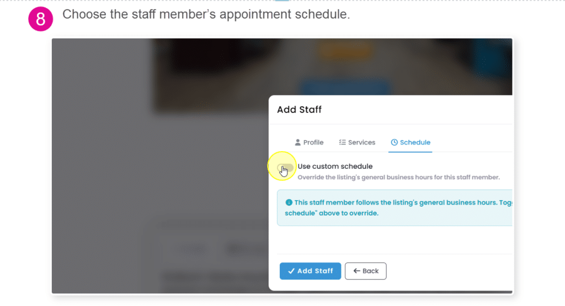Viewport: 565px width, 306px height.
Task: Click the checklist icon beside Services
Action: point(342,142)
